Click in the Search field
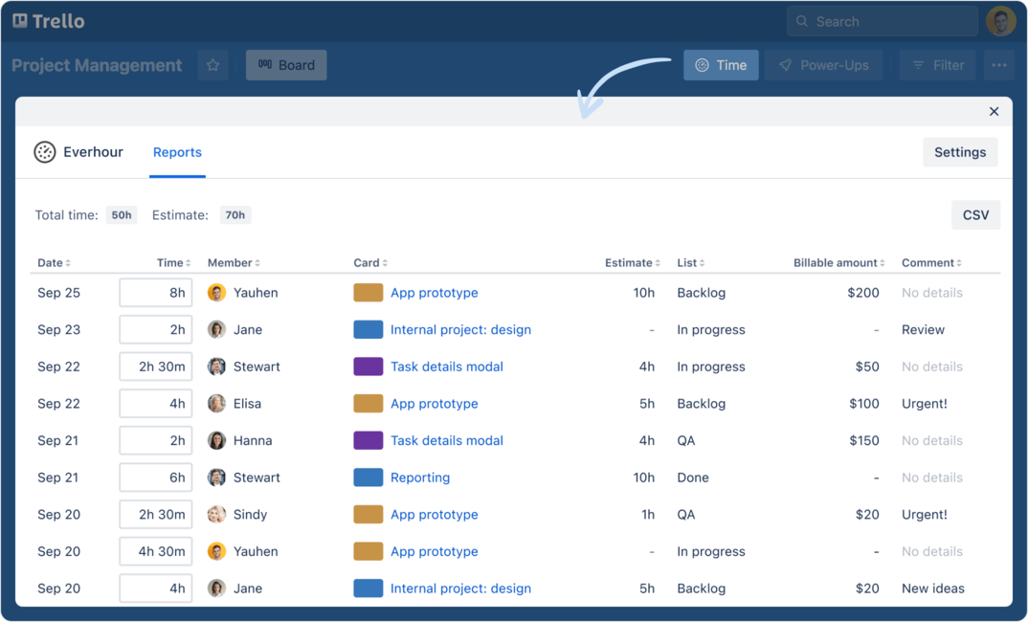The width and height of the screenshot is (1028, 622). click(x=882, y=22)
